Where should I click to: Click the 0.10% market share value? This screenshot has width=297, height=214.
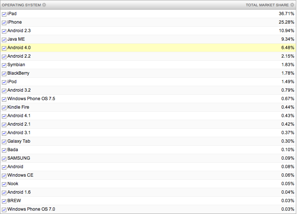click(288, 150)
